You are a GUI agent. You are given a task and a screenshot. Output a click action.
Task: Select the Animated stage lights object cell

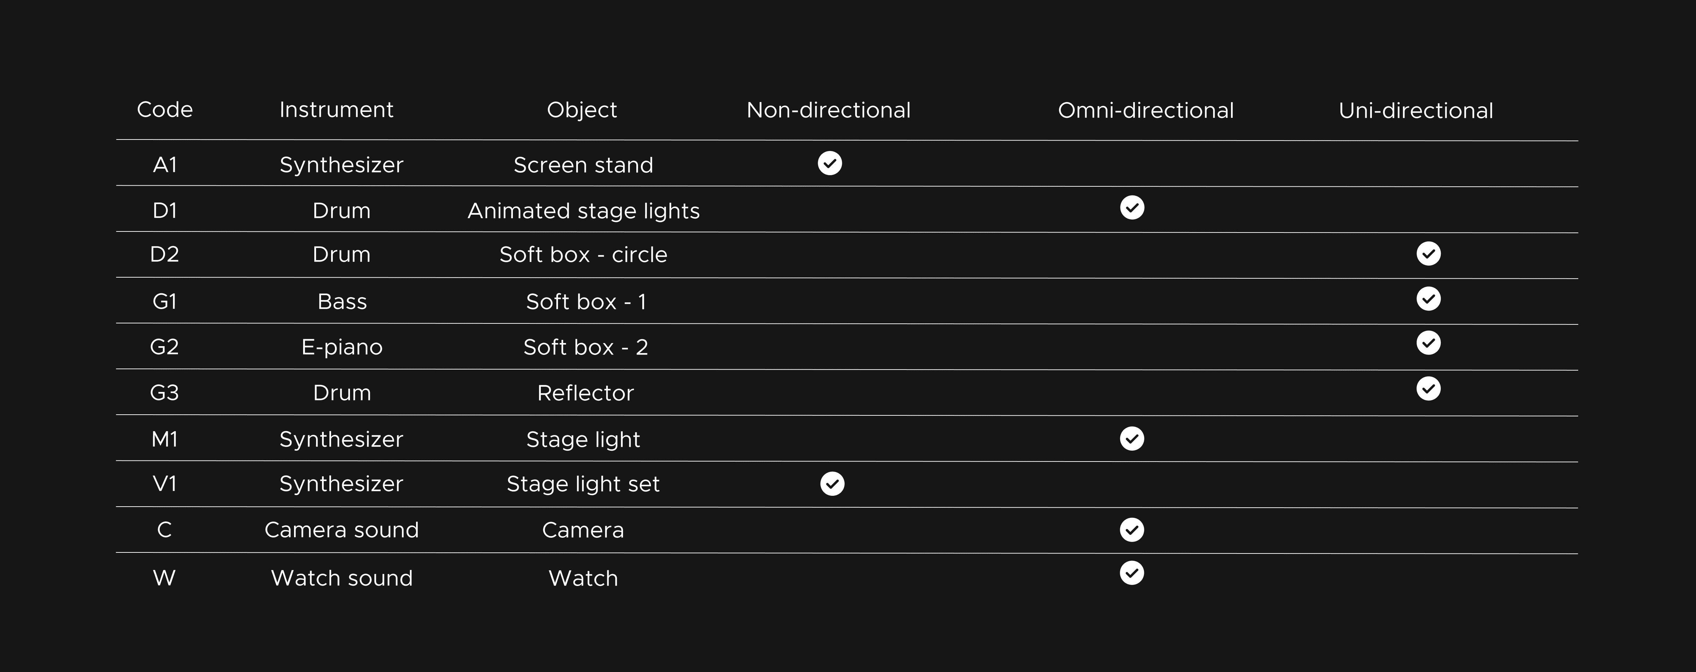coord(583,210)
